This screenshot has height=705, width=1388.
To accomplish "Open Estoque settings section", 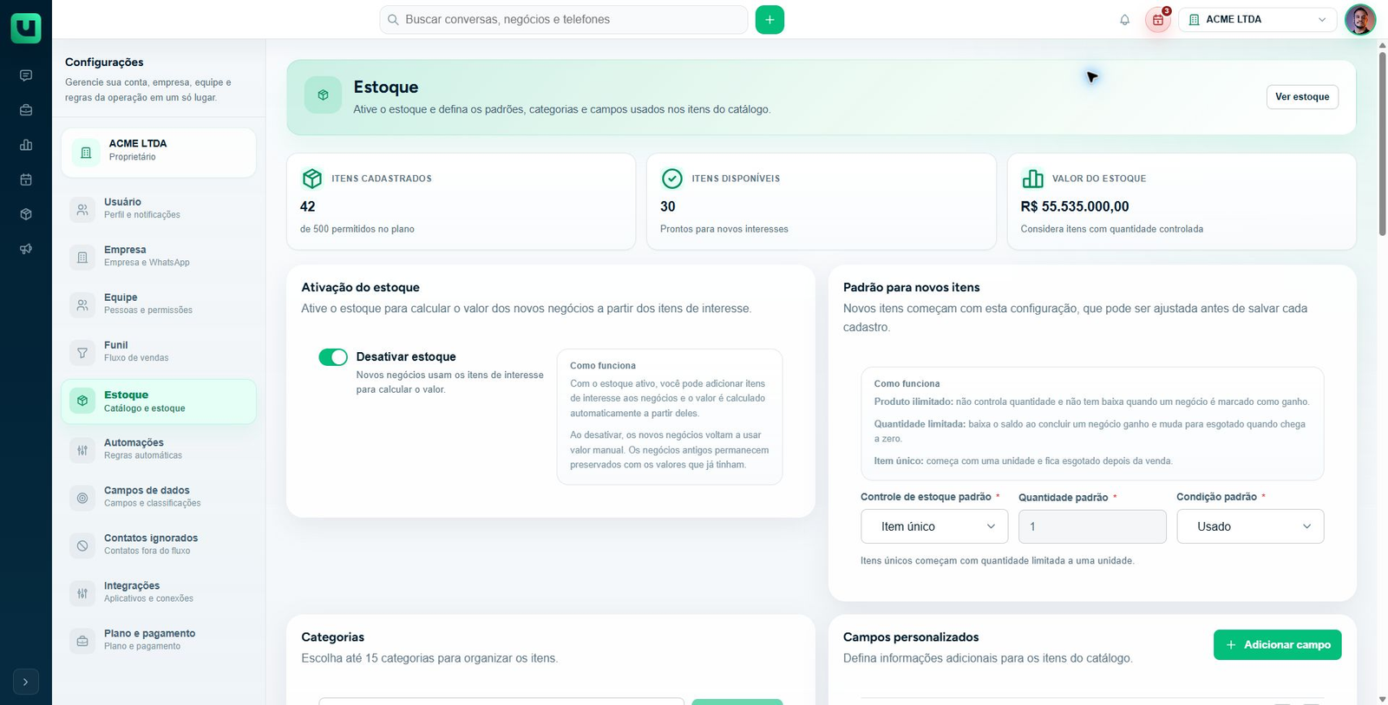I will point(159,401).
